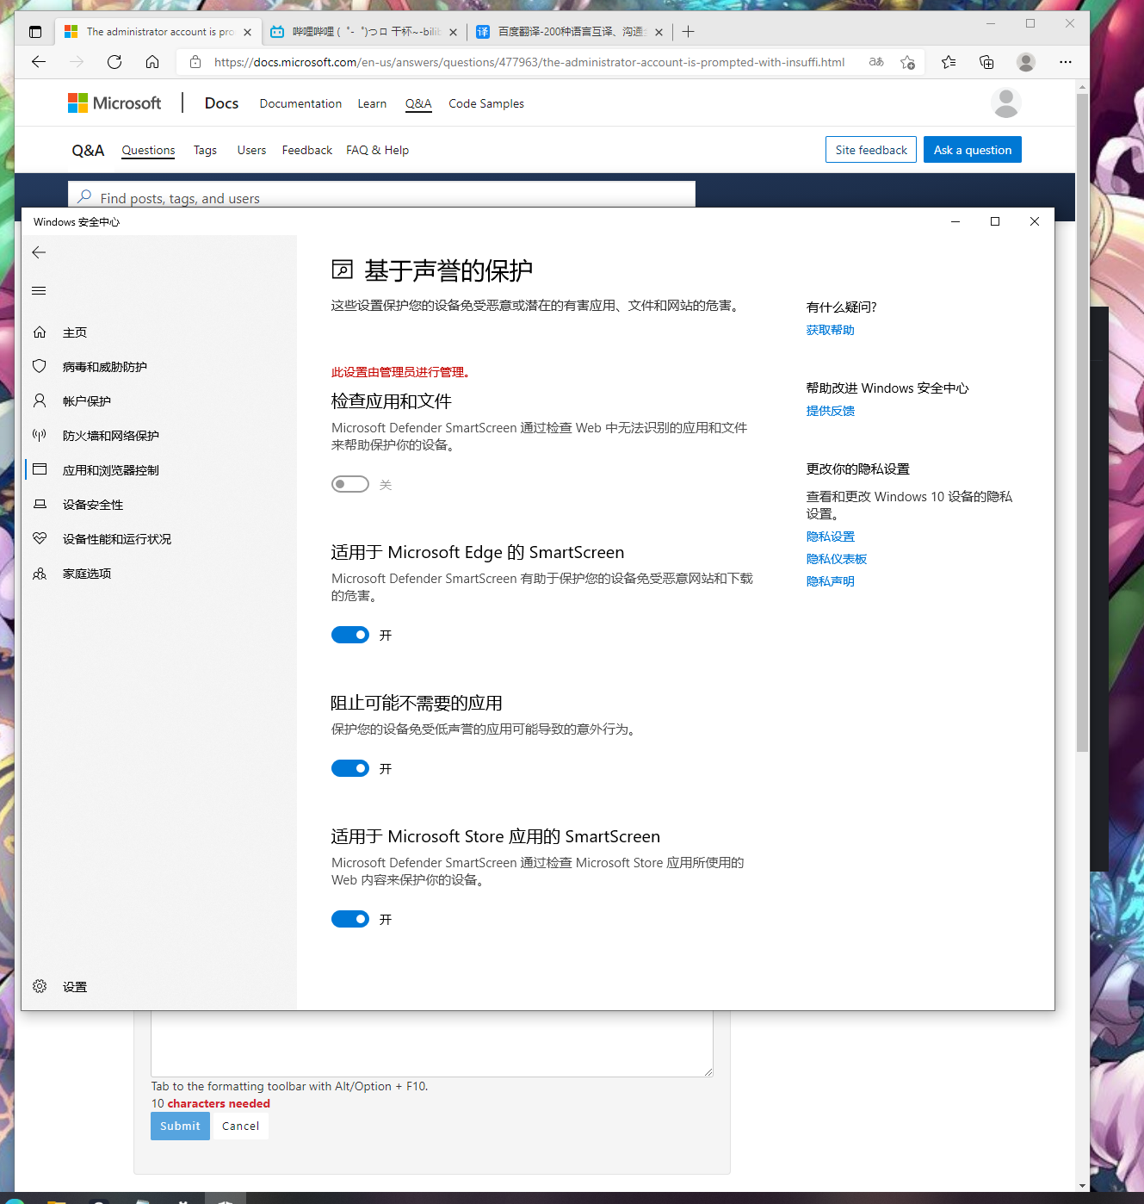Open Edge settings and more menu
Image resolution: width=1144 pixels, height=1204 pixels.
coord(1066,62)
